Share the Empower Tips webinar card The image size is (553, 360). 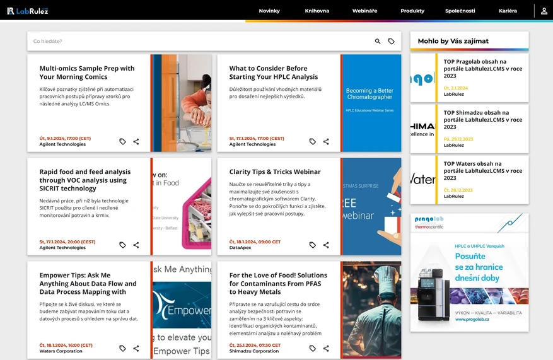point(136,349)
